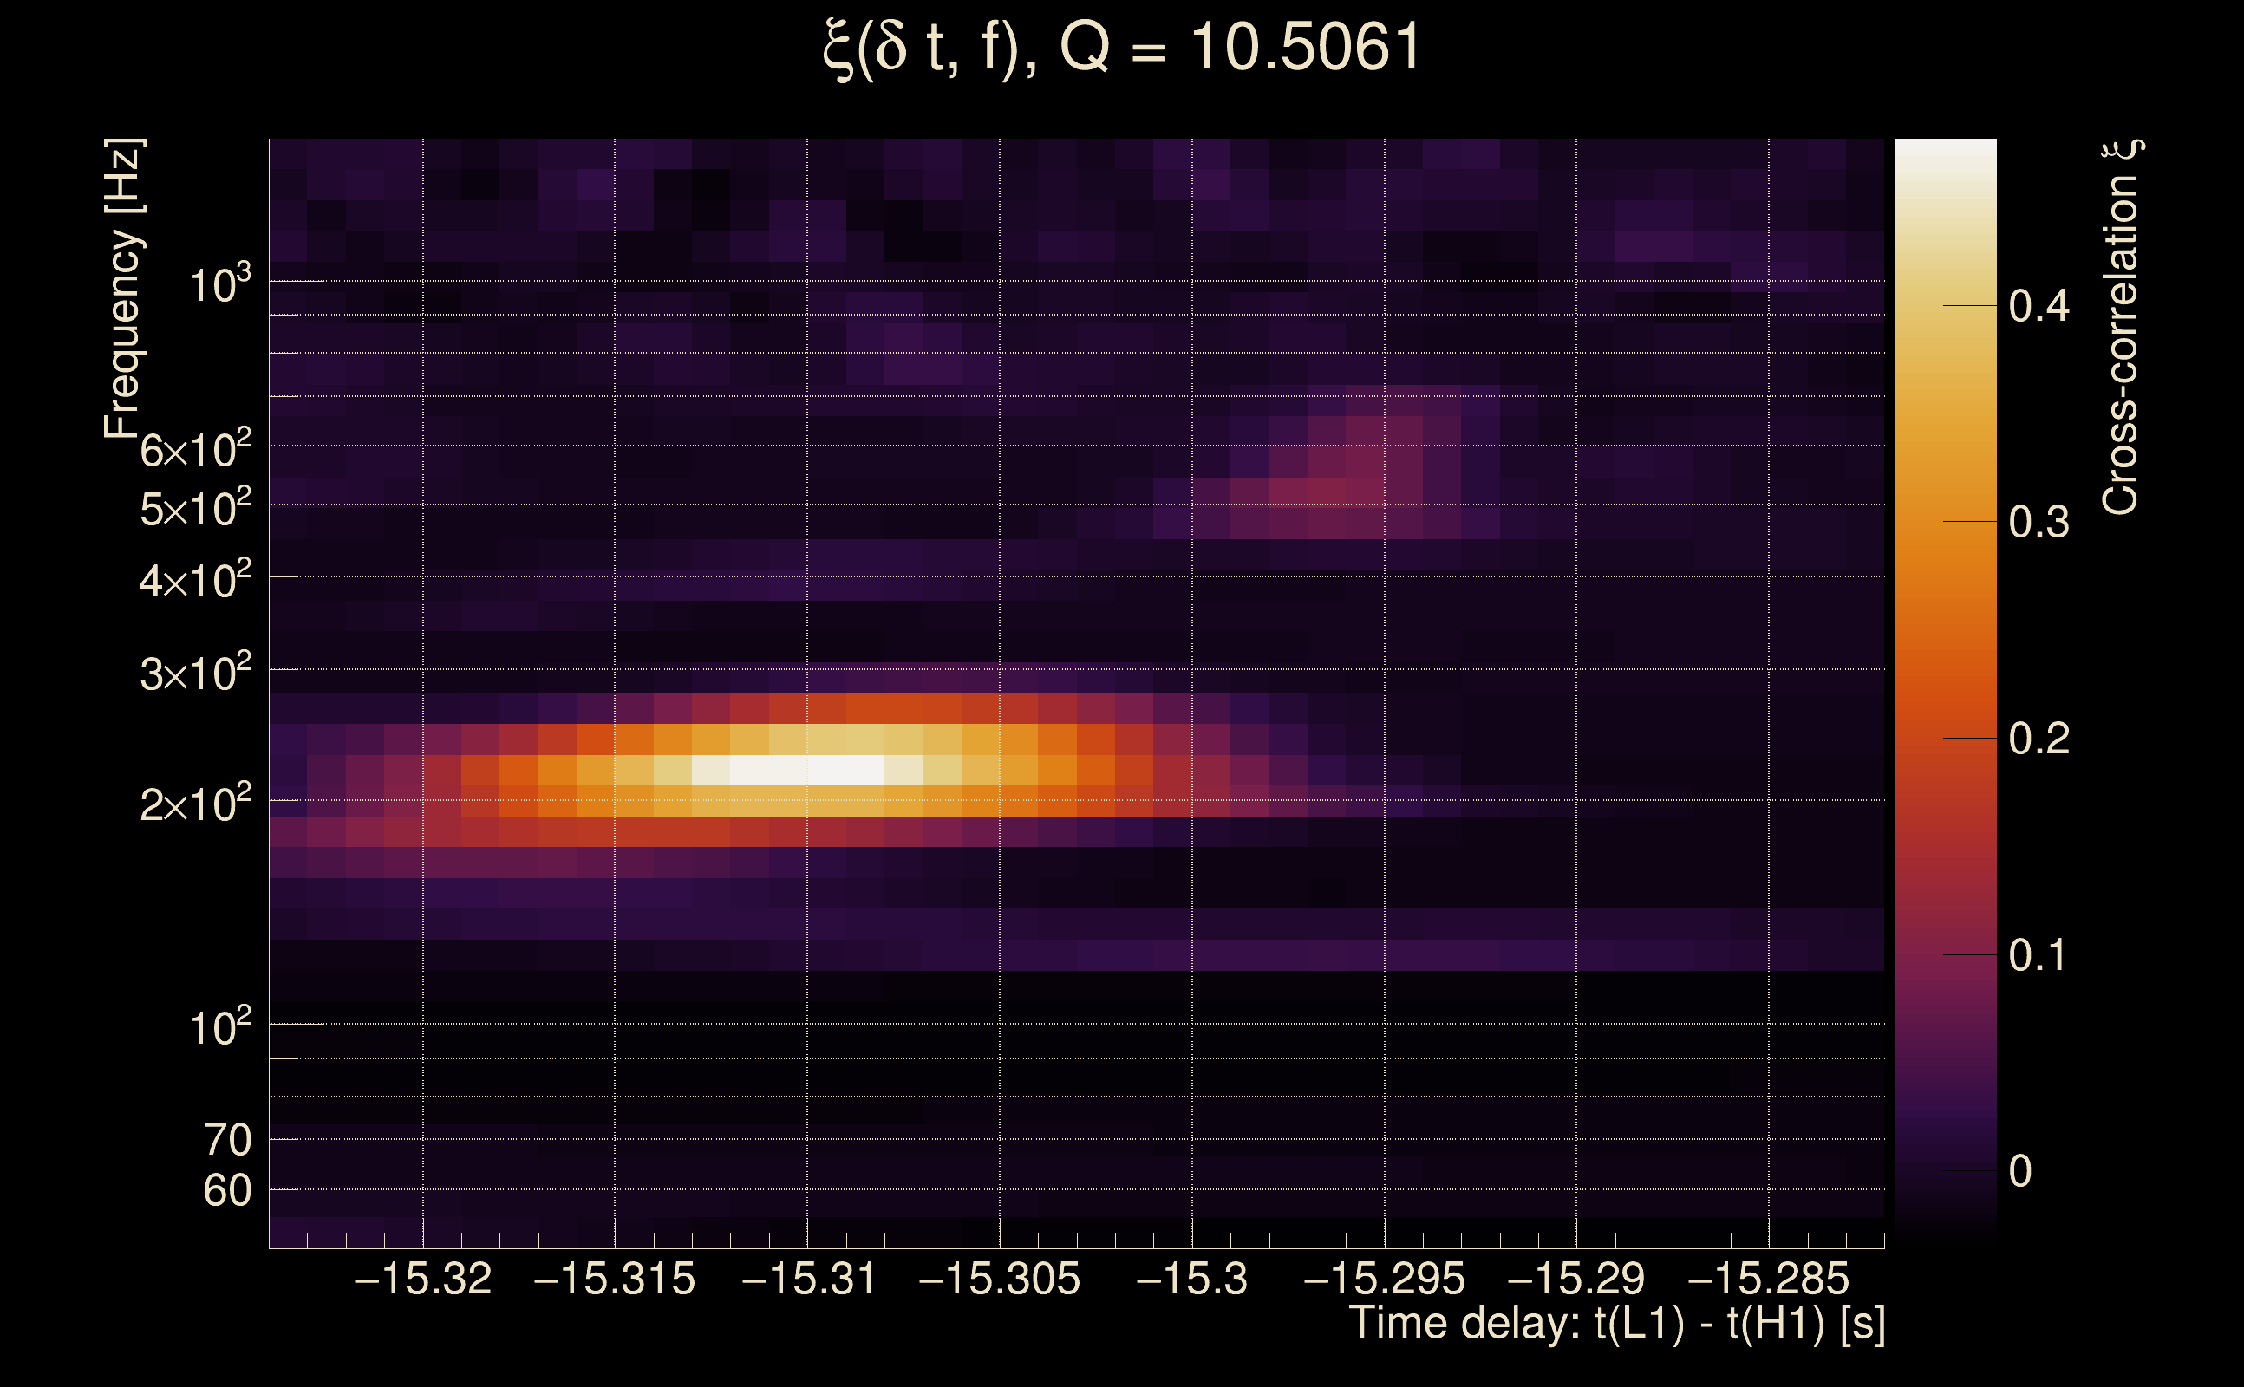
Task: Click the 2×10² frequency tick label
Action: [x=195, y=804]
